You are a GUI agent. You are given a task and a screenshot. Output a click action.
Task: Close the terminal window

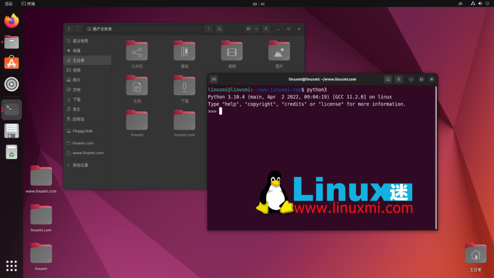(x=432, y=80)
